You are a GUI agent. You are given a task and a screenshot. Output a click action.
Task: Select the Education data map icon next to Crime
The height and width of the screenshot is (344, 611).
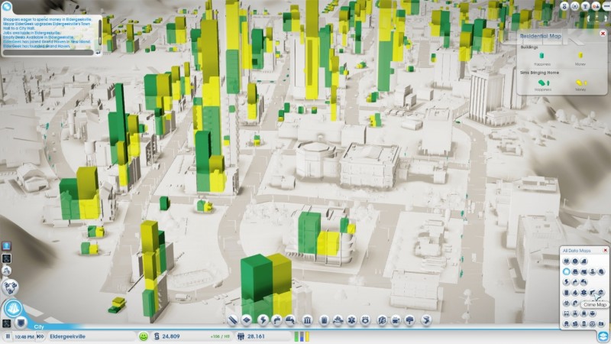pyautogui.click(x=601, y=293)
